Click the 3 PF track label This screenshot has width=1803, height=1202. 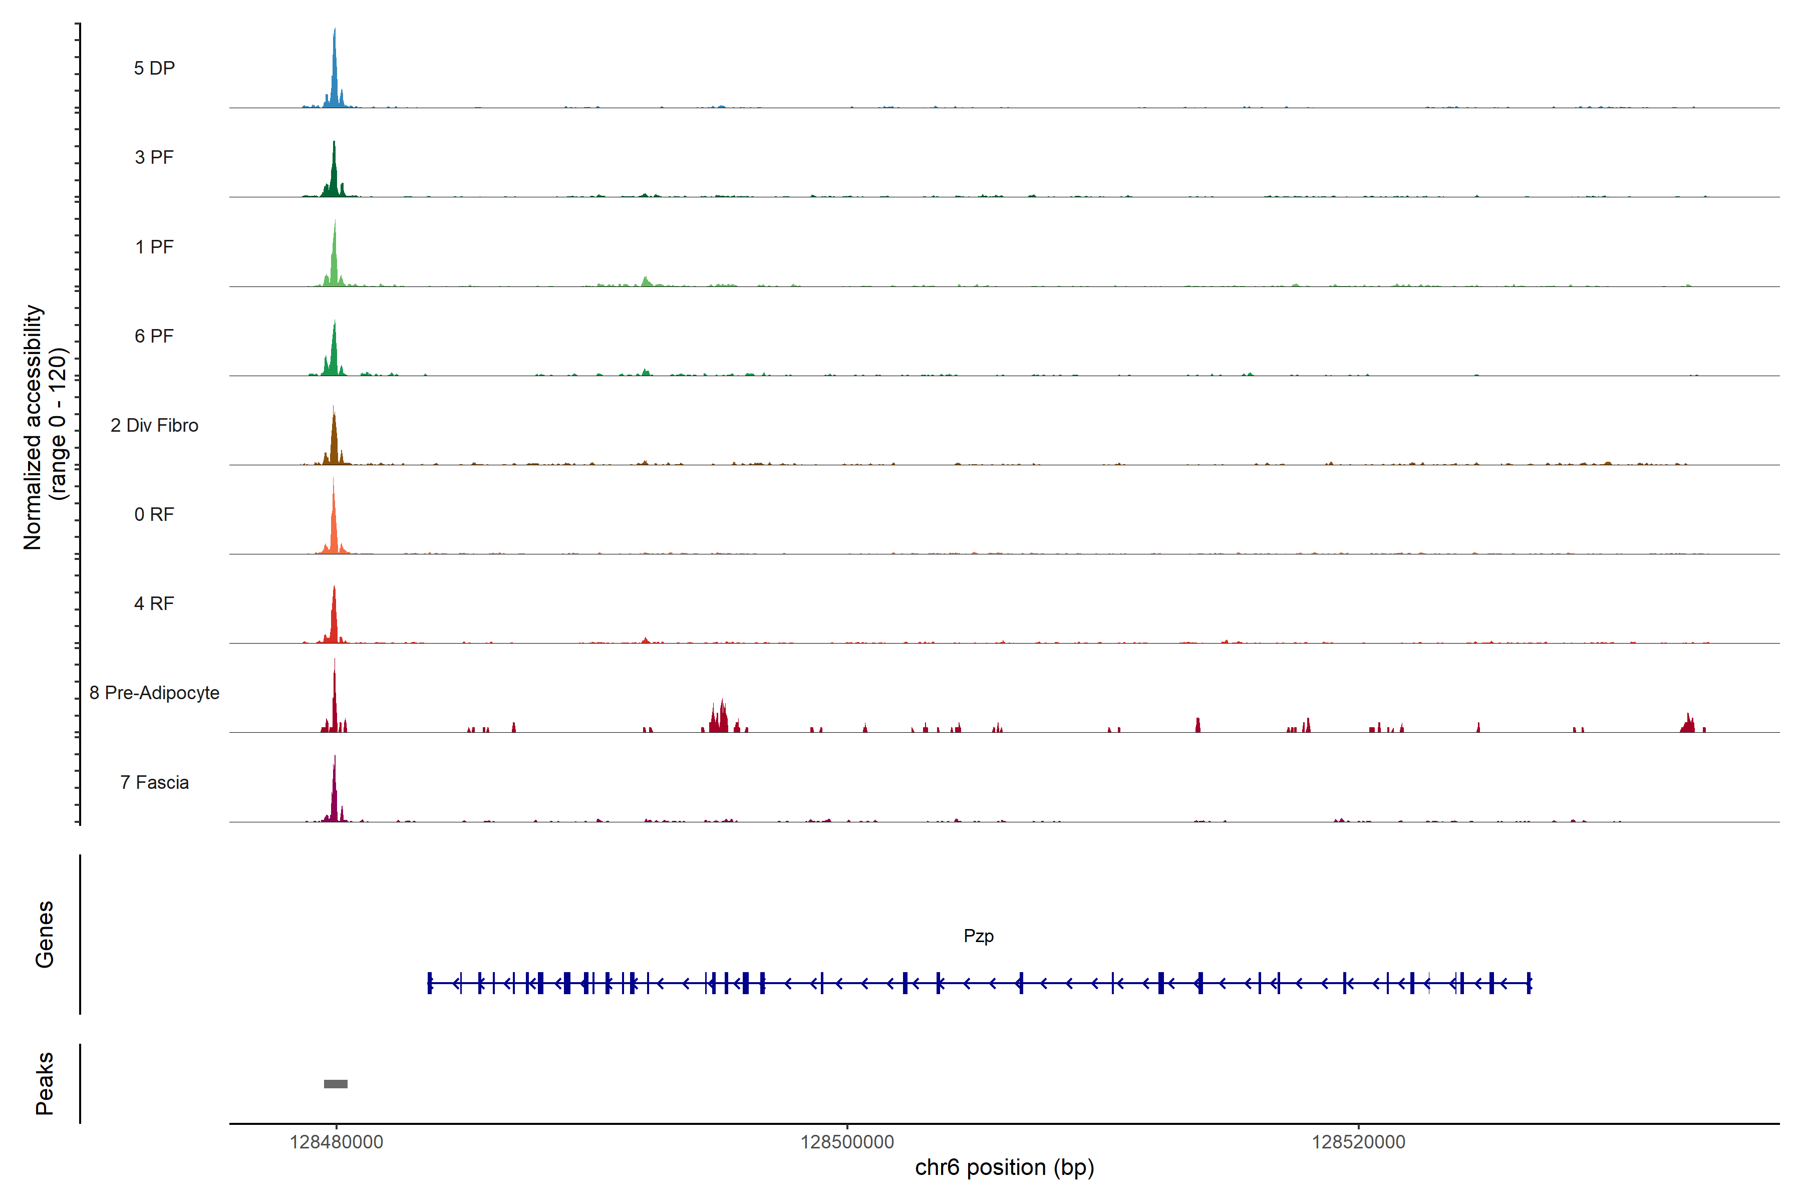click(x=154, y=157)
